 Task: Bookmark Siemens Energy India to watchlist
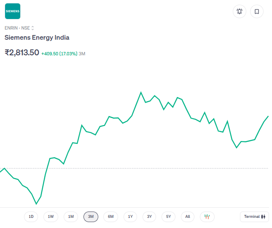(256, 11)
